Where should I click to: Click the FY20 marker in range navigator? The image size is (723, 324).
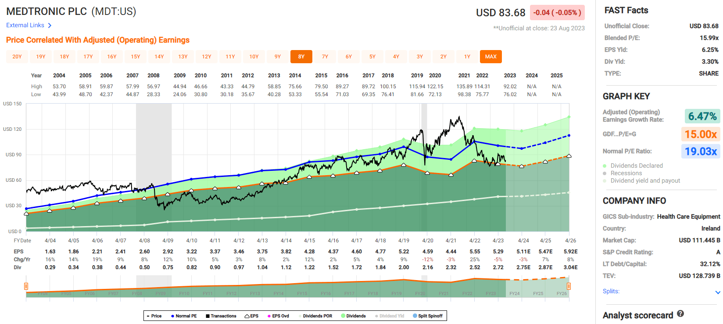[420, 294]
